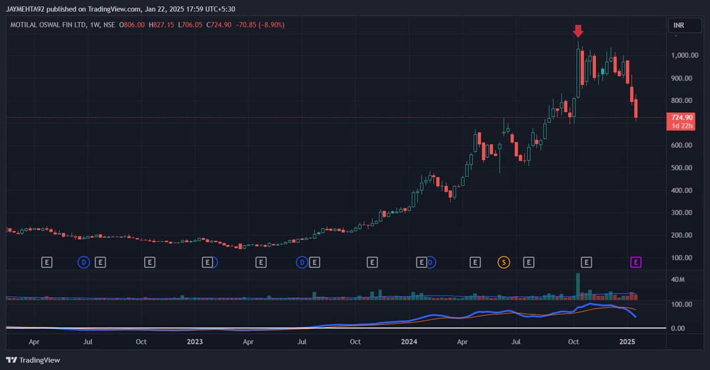Screen dimensions: 710x370
Task: Open the dividend marker before July 2022
Action: 83,262
